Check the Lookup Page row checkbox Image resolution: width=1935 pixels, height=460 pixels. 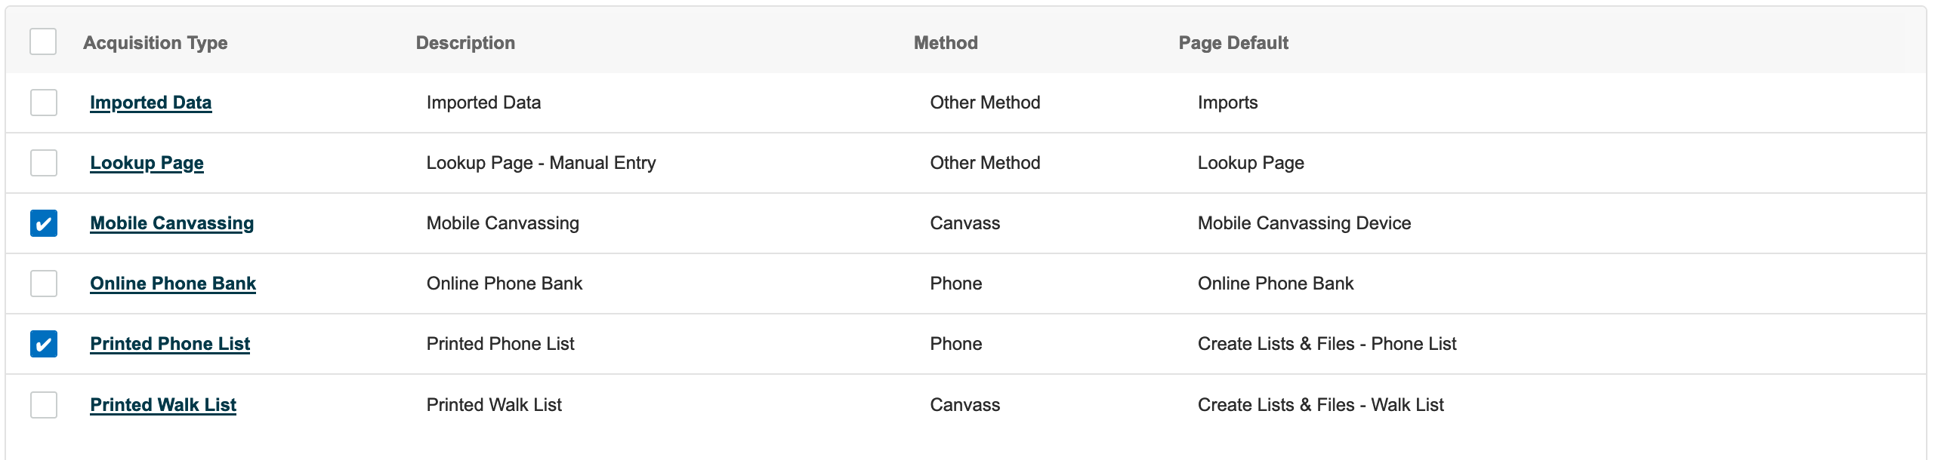(x=44, y=163)
